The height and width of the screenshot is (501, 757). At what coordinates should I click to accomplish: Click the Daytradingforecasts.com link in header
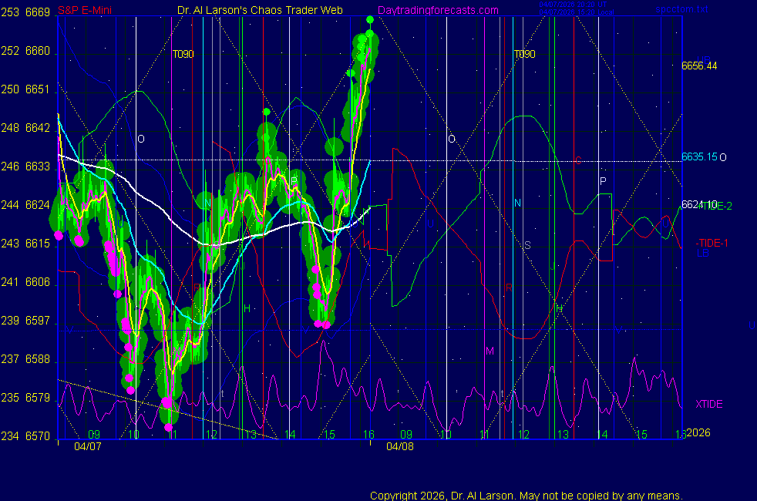[x=437, y=11]
